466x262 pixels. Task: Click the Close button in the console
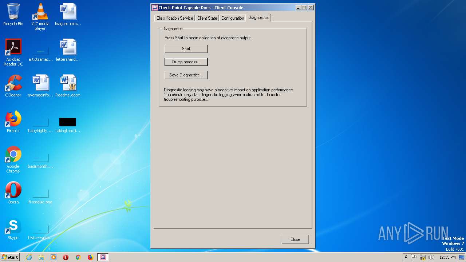295,239
